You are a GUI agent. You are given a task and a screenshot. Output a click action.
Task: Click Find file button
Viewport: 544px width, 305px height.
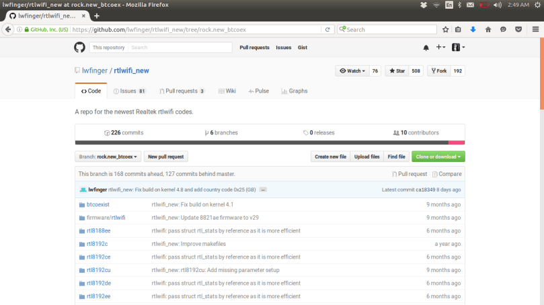coord(396,157)
